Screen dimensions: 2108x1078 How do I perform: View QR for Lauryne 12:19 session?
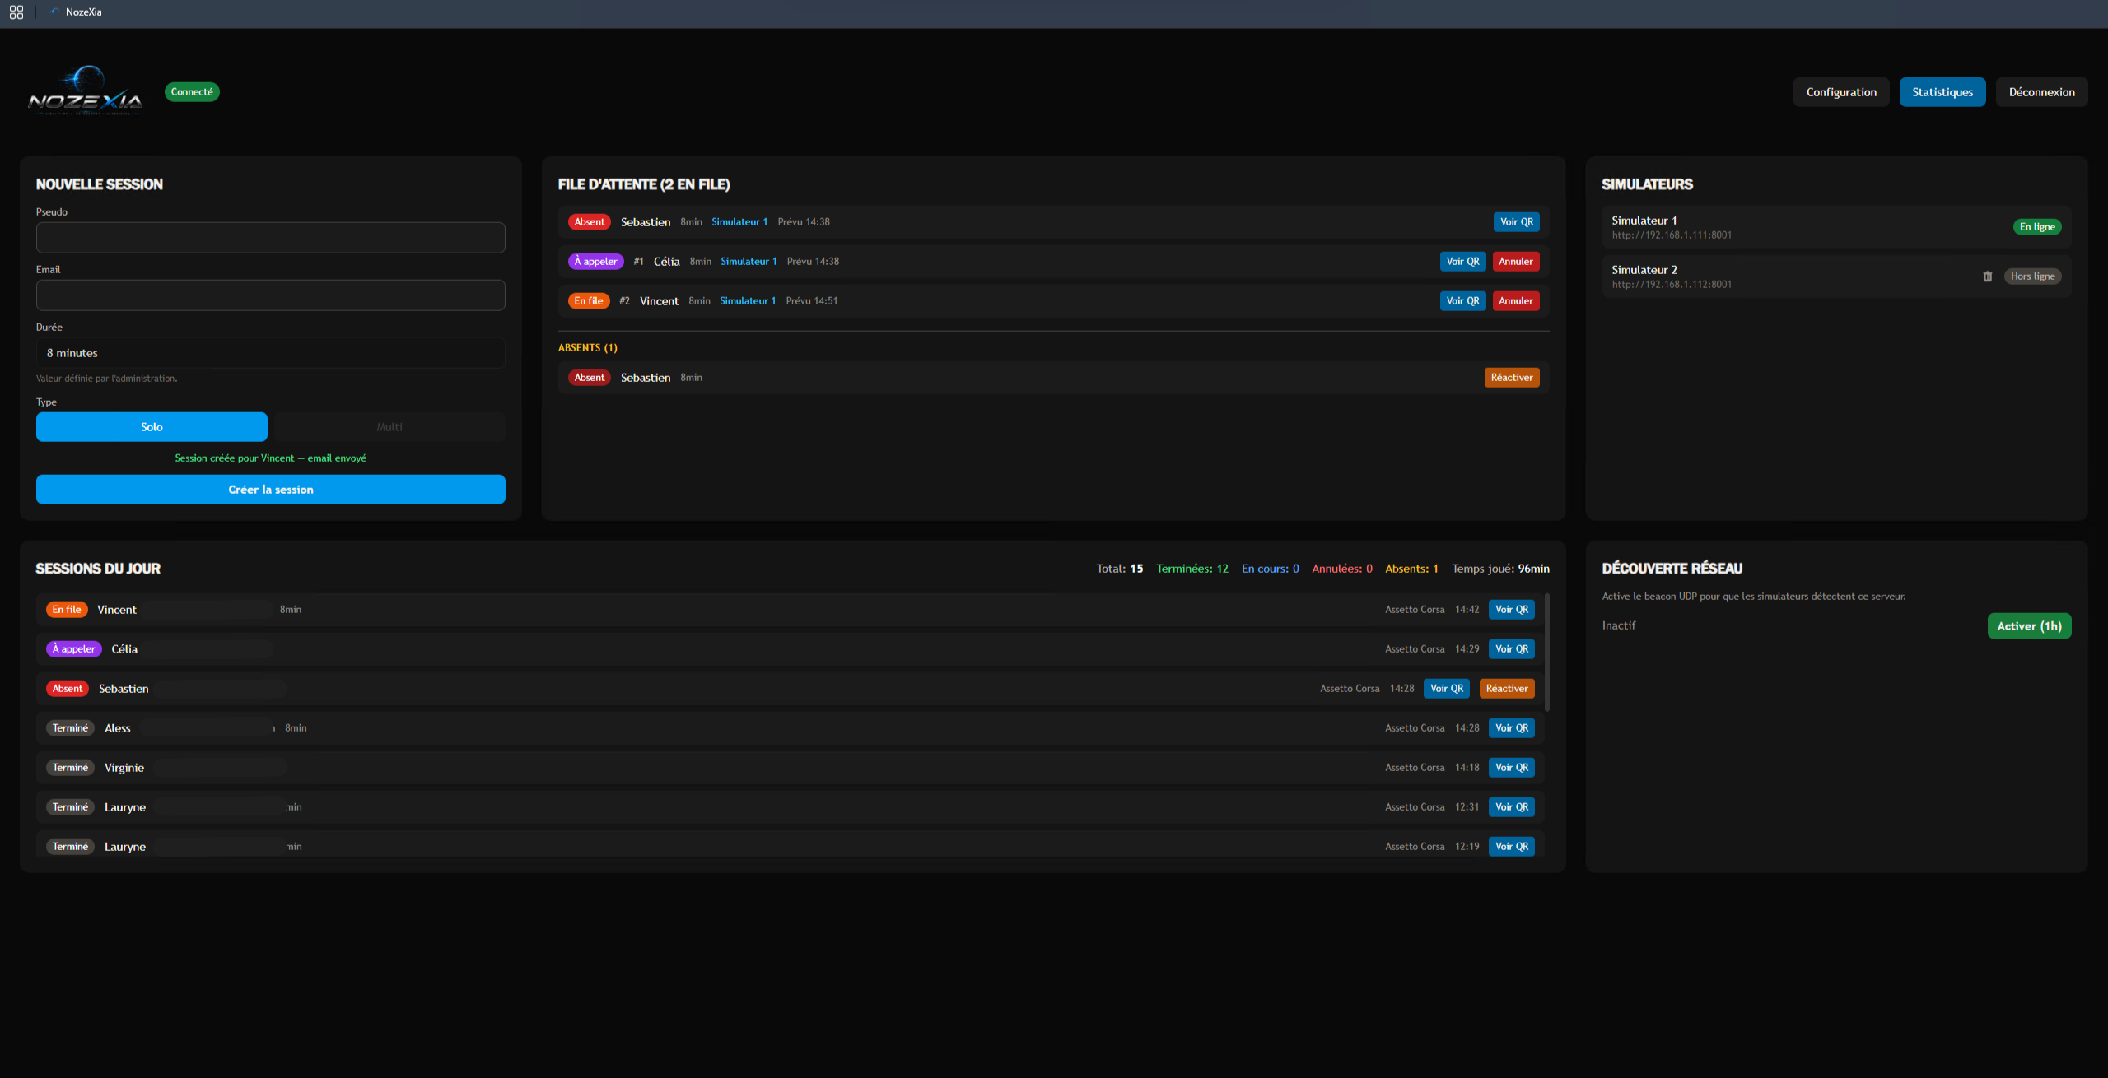click(x=1512, y=847)
